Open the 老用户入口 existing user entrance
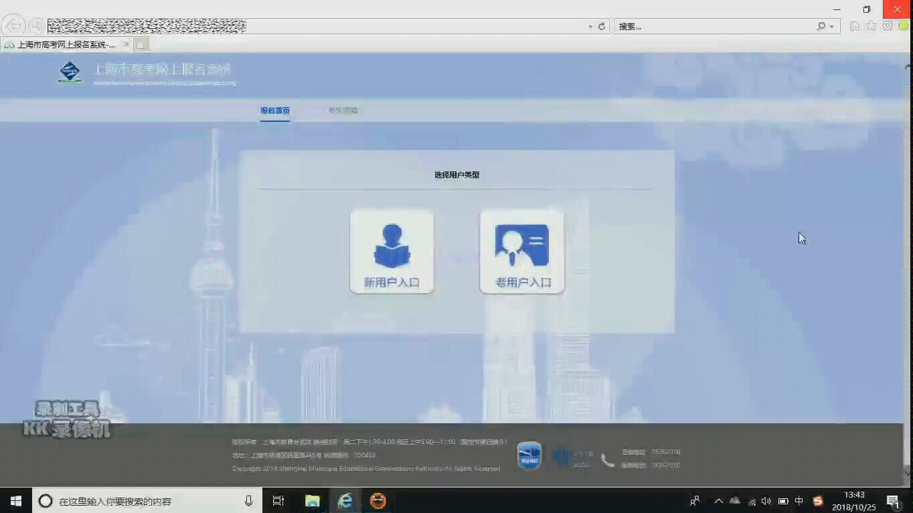The width and height of the screenshot is (913, 513). tap(522, 251)
